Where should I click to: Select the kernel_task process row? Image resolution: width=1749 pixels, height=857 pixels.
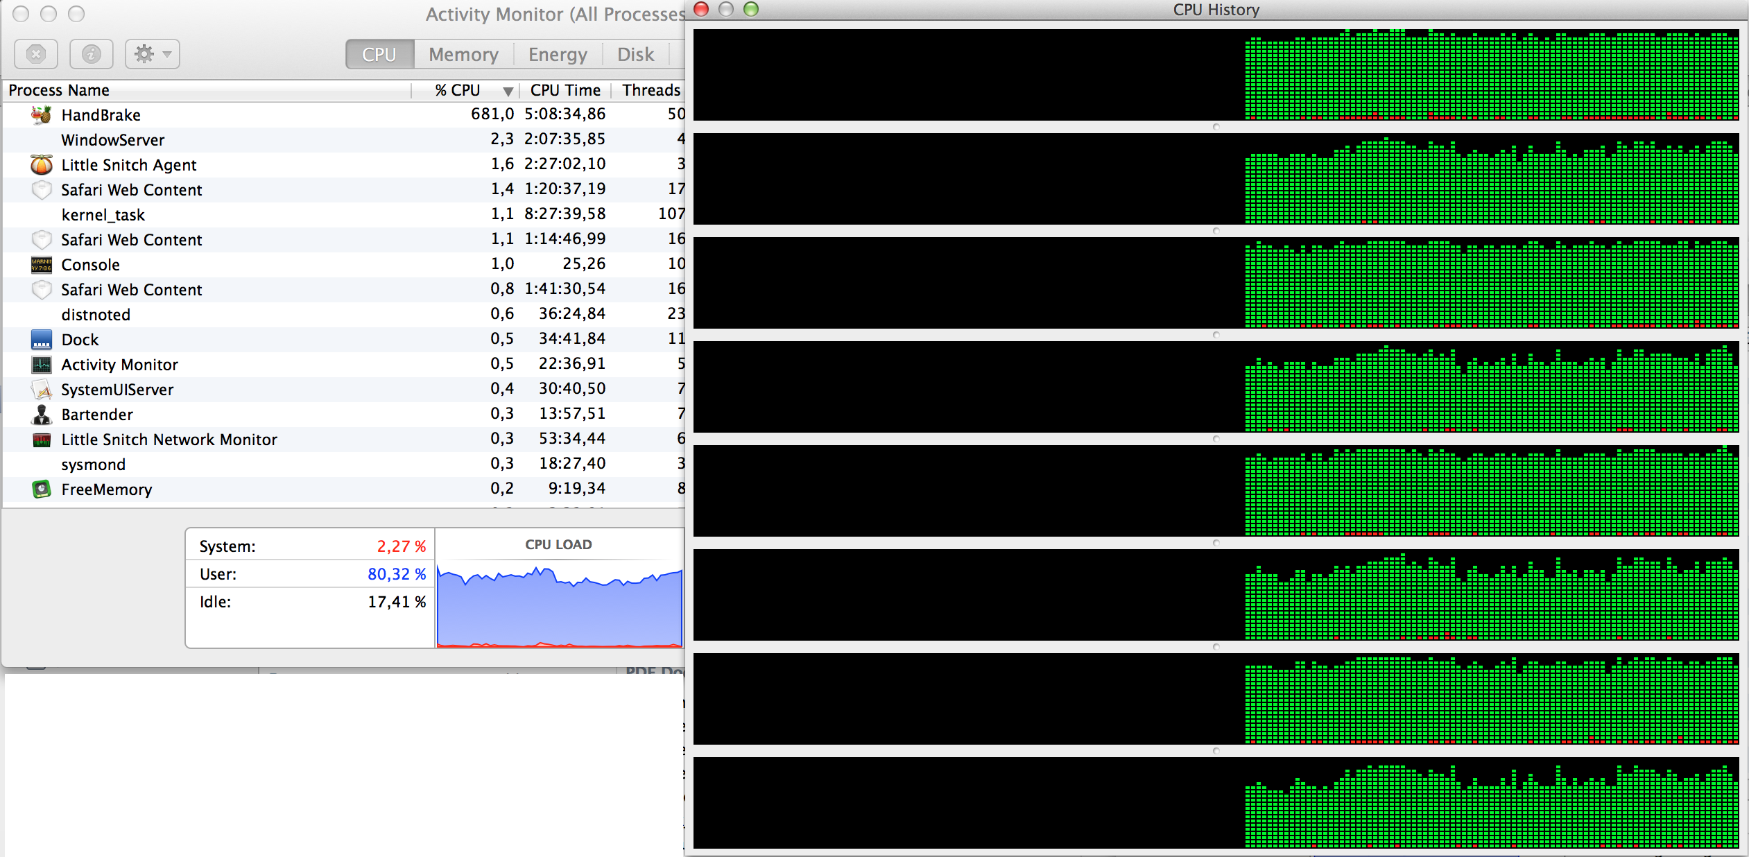[x=344, y=214]
